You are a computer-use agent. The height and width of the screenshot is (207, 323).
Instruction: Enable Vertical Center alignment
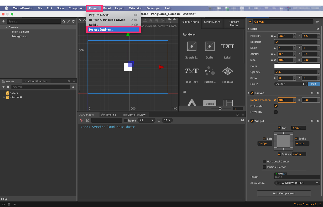click(265, 167)
